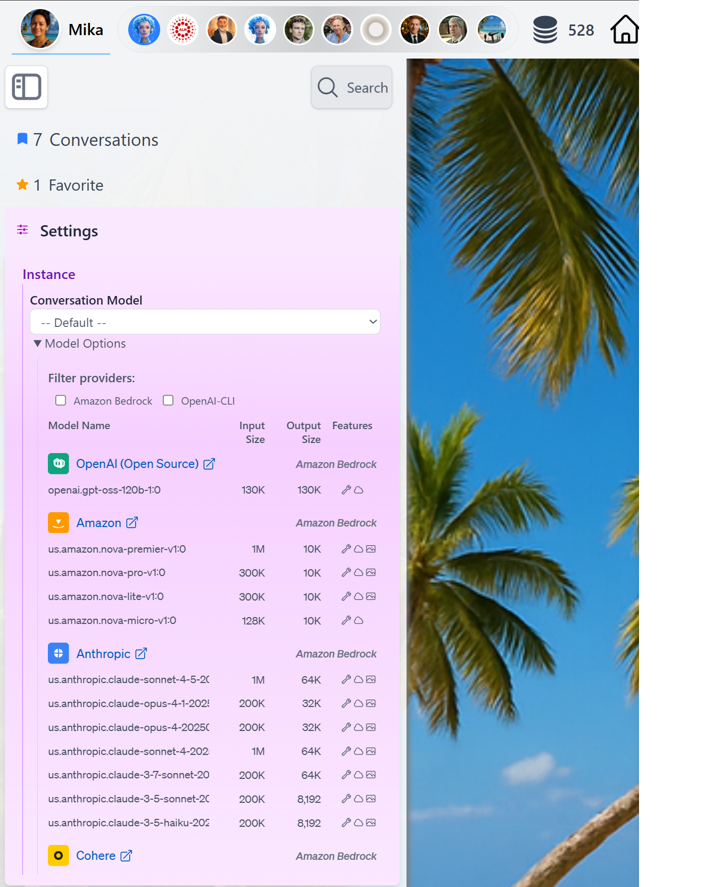Click the blue Anthropic provider logo

pos(59,653)
